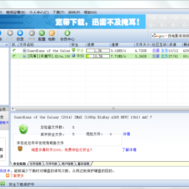The height and width of the screenshot is (189, 189).
Task: Click the 打开 (Open) toolbar icon
Action: (10, 36)
